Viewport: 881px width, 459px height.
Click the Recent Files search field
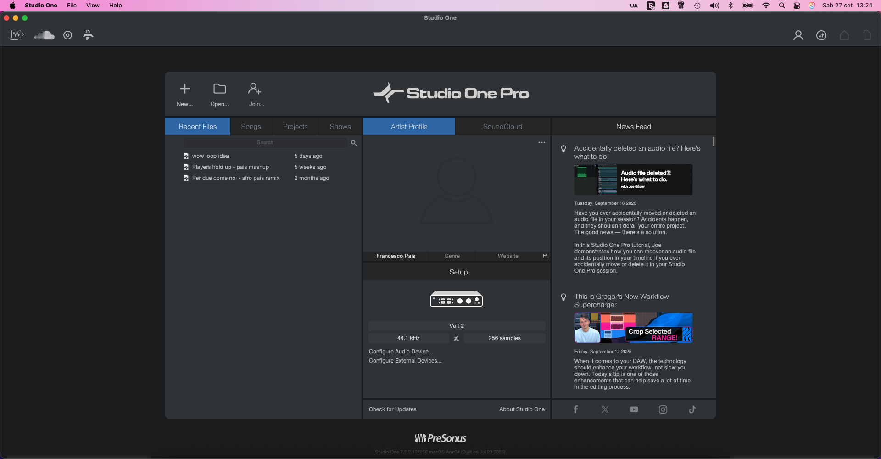tap(265, 143)
